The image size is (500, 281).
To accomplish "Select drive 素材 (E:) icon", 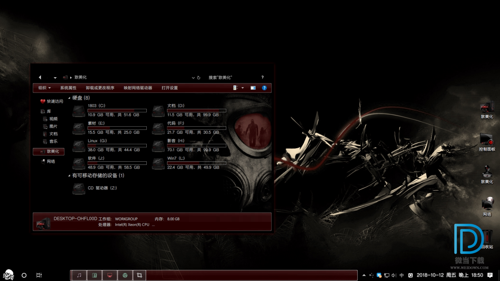I will point(79,128).
